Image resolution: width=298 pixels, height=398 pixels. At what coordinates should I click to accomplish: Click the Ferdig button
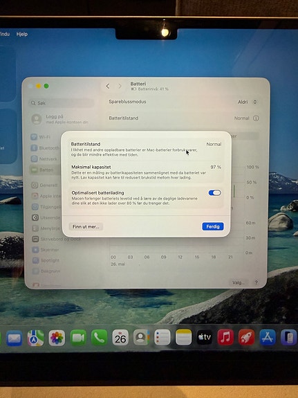pyautogui.click(x=212, y=226)
